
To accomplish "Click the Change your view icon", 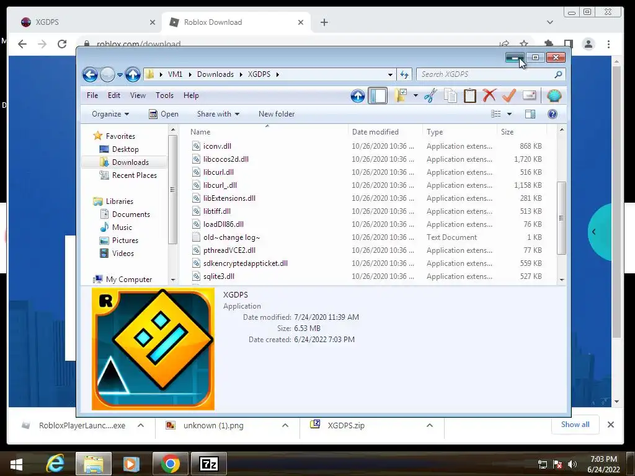I will click(495, 114).
